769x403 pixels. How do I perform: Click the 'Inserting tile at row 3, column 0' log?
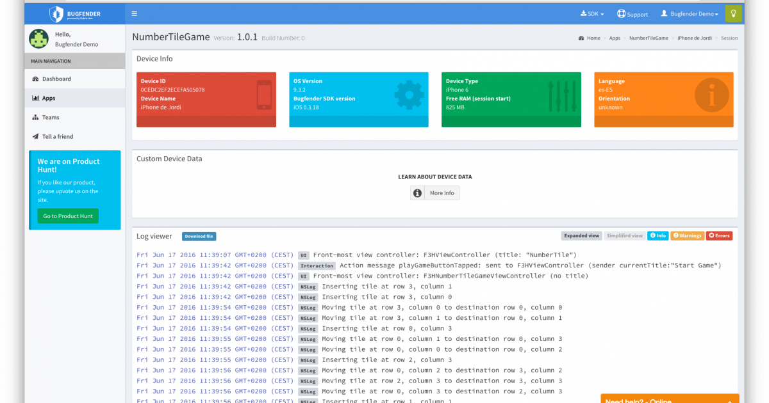(387, 297)
